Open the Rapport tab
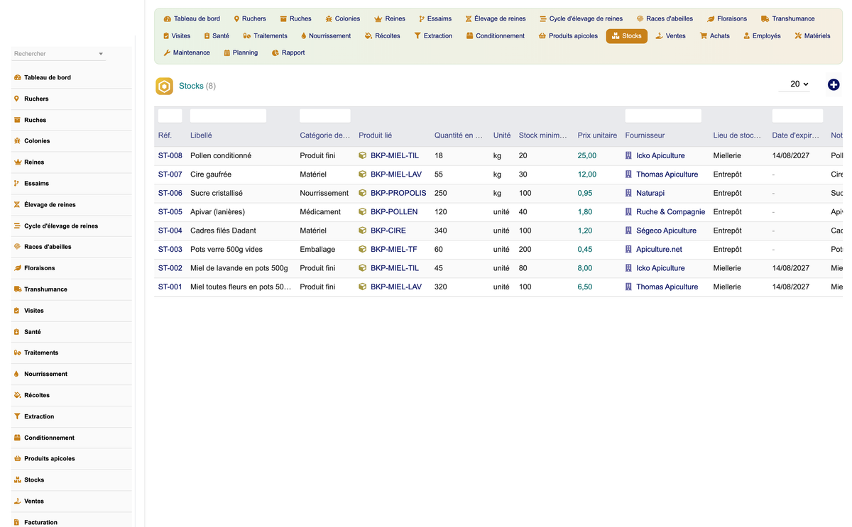This screenshot has width=852, height=527. [x=288, y=52]
